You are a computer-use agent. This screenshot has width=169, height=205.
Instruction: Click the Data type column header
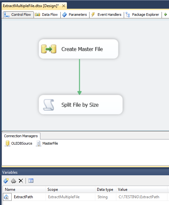click(106, 190)
